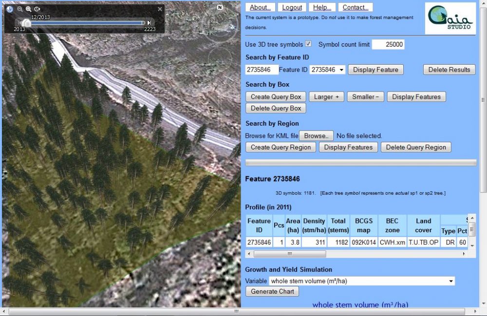Open the Help menu item
Image resolution: width=487 pixels, height=316 pixels.
click(322, 7)
